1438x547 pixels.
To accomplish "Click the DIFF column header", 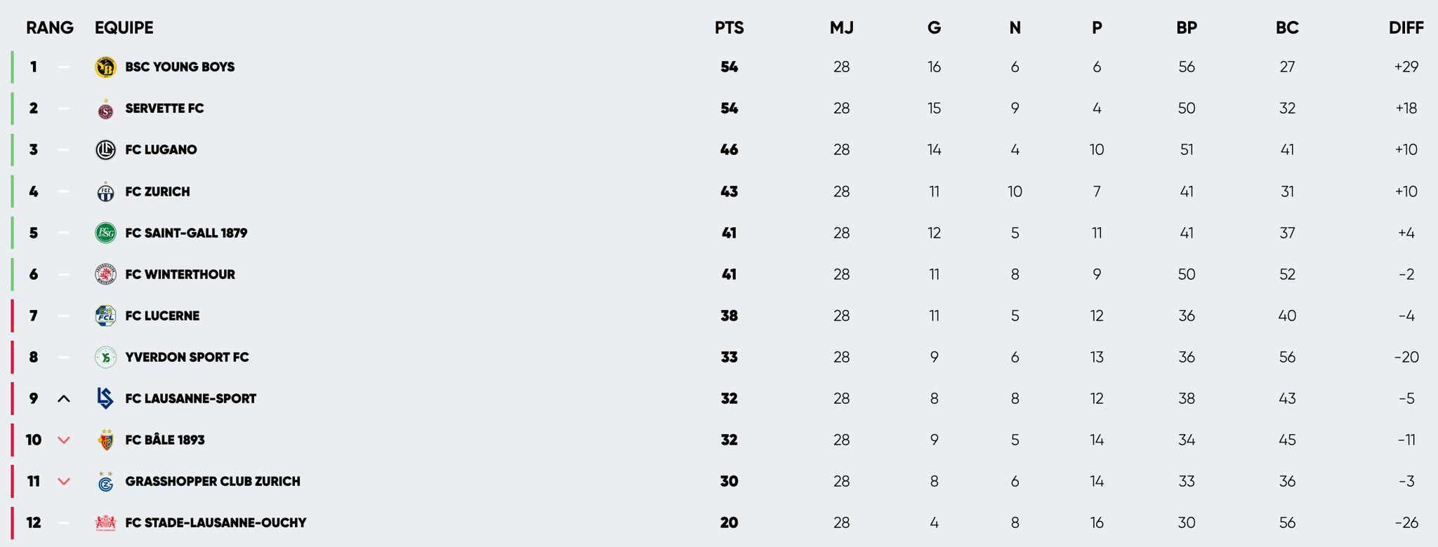I will tap(1406, 28).
